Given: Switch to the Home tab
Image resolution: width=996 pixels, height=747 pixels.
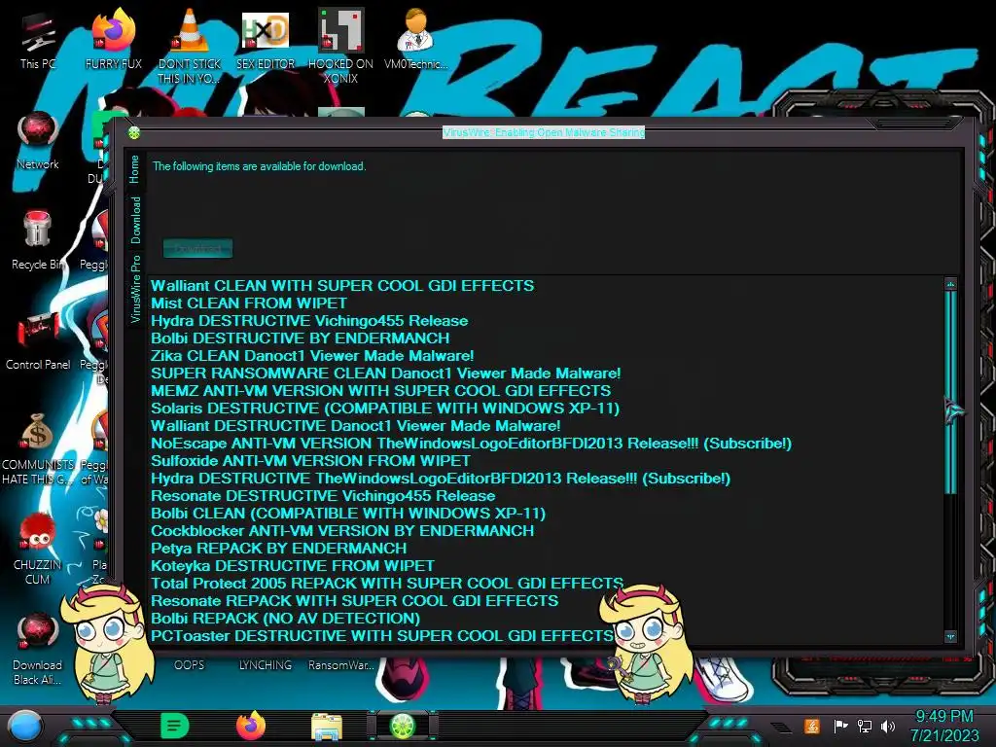Looking at the screenshot, I should (134, 169).
